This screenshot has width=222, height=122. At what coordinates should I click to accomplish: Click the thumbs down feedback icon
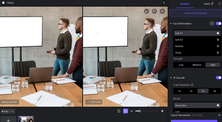click(155, 11)
